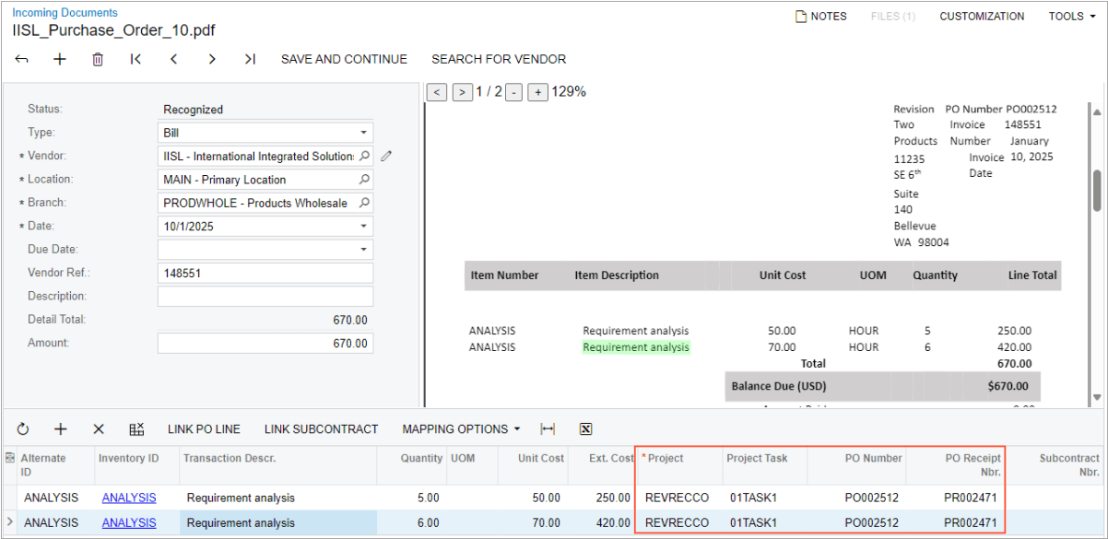
Task: Open the Due Date dropdown
Action: click(x=364, y=250)
